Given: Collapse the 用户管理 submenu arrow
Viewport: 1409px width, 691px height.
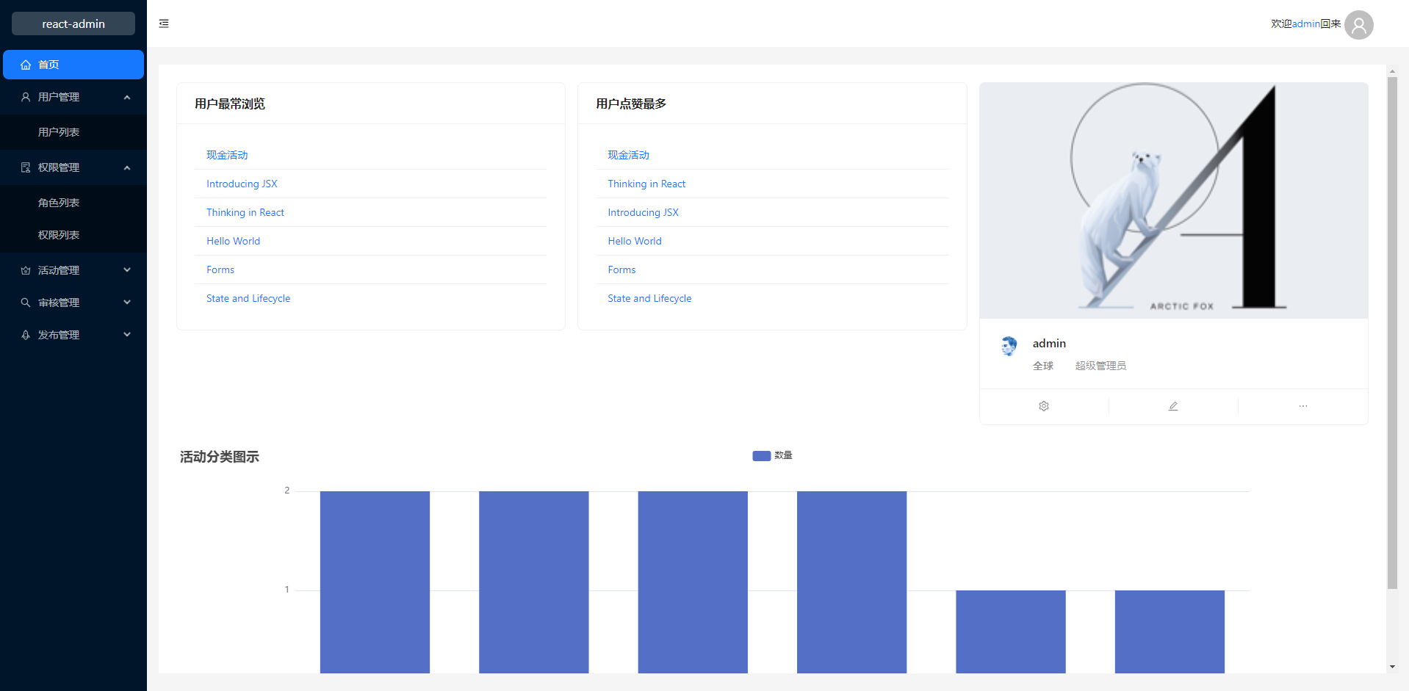Looking at the screenshot, I should coord(127,97).
